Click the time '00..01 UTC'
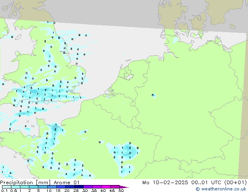The width and height of the screenshot is (248, 192). [x=206, y=183]
